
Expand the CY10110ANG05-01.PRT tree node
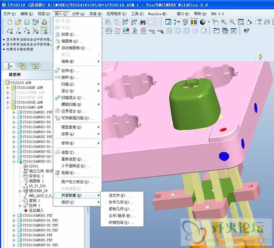pyautogui.click(x=14, y=245)
